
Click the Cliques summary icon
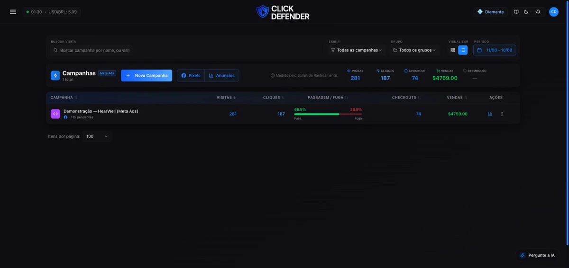tap(378, 71)
